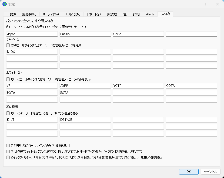Click the キャンセル button

click(210, 172)
